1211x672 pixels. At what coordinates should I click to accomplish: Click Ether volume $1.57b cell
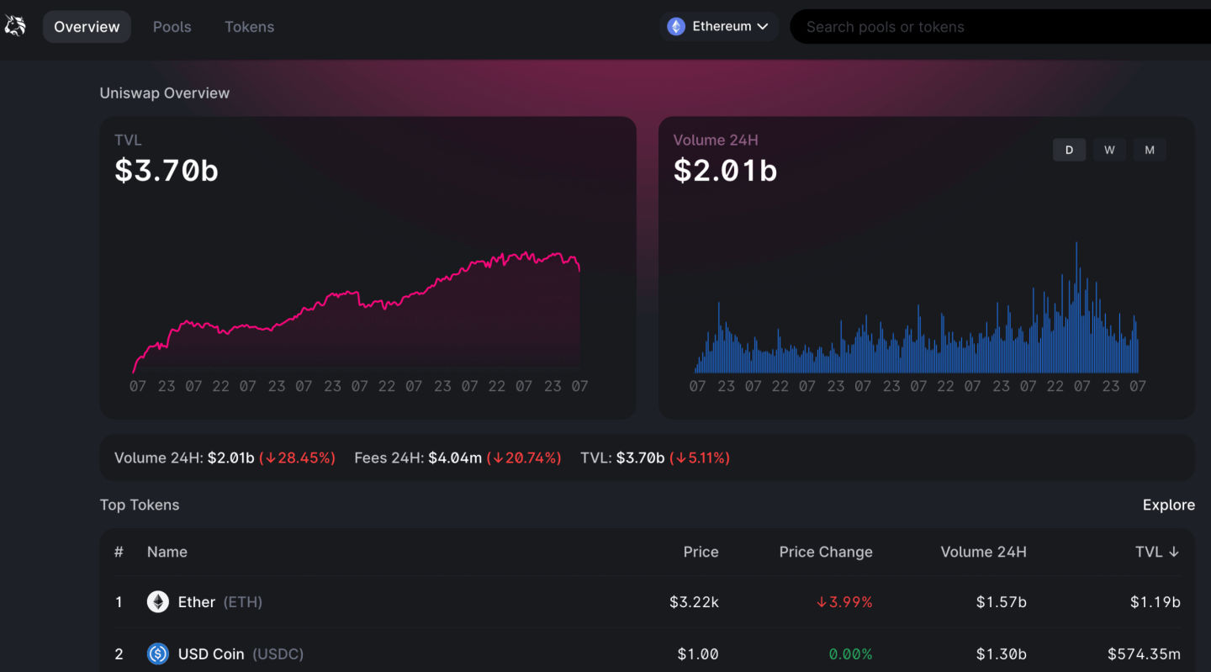click(x=1001, y=602)
